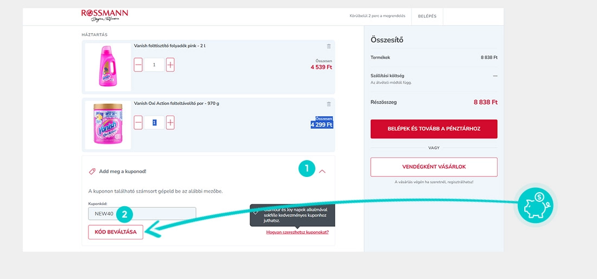Click the Add meg a kuponod! label
597x279 pixels.
coord(123,172)
